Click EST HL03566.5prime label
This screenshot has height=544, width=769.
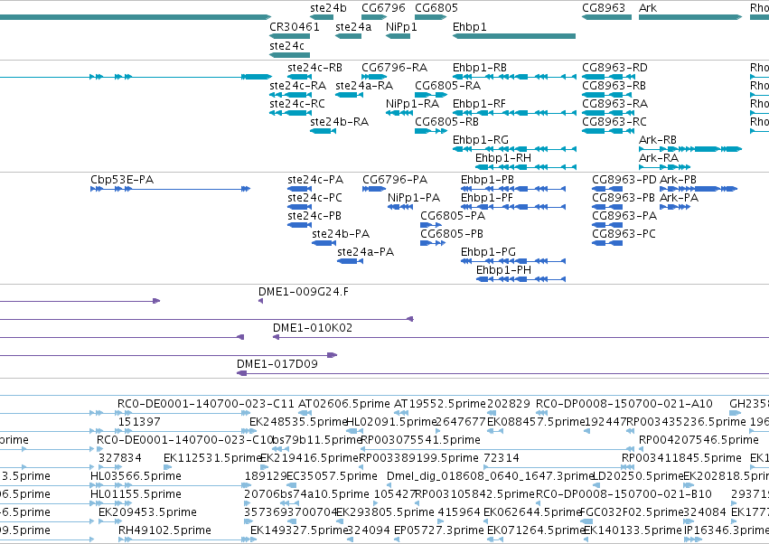[x=136, y=477]
